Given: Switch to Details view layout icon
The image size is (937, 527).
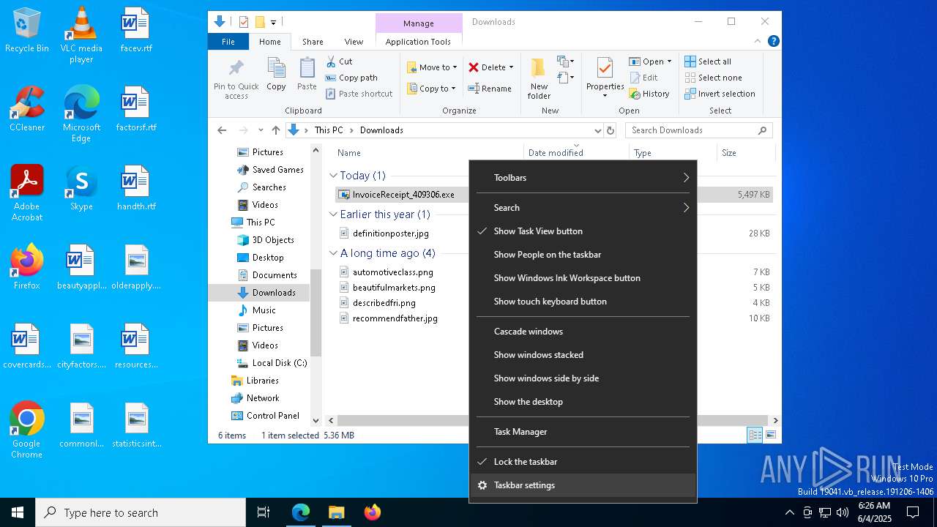Looking at the screenshot, I should [755, 435].
